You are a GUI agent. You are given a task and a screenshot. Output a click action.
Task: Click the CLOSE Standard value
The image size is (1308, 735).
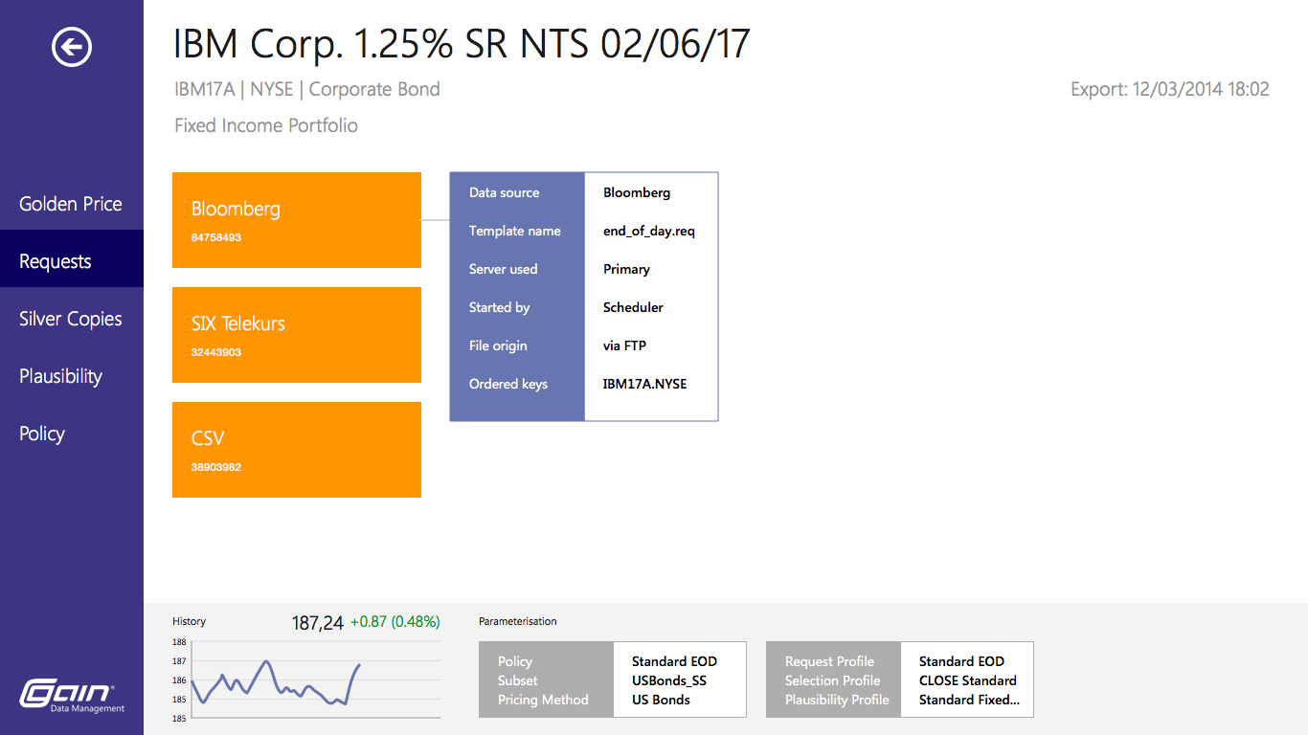[968, 680]
